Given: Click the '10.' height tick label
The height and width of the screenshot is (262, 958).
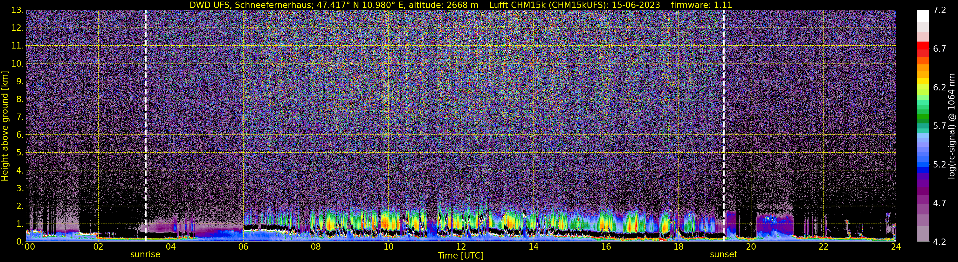Looking at the screenshot, I should click(17, 64).
